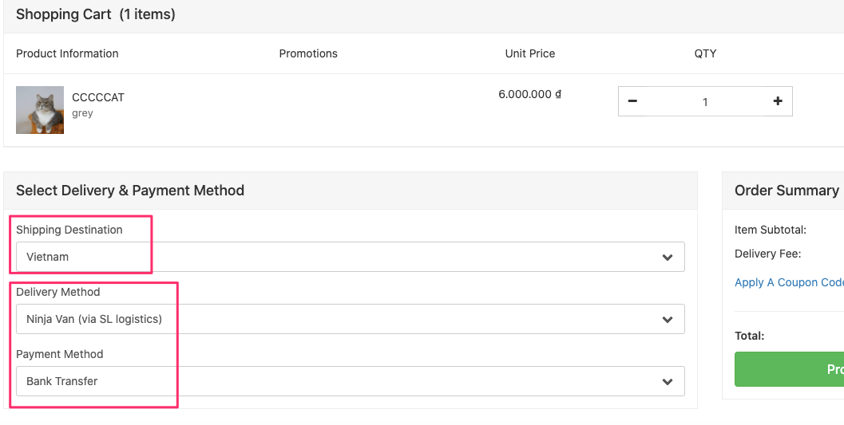Image resolution: width=844 pixels, height=425 pixels.
Task: Click the Delivery Method chevron arrow
Action: (668, 320)
